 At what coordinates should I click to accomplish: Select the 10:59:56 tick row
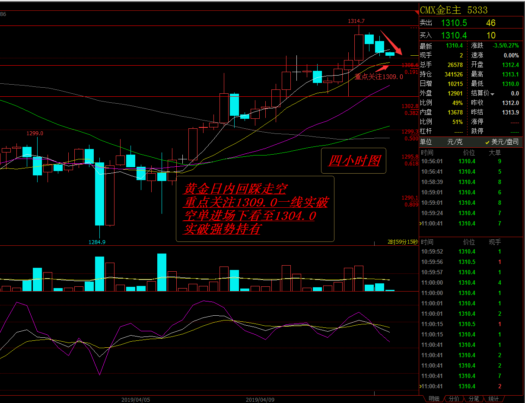[x=471, y=262]
